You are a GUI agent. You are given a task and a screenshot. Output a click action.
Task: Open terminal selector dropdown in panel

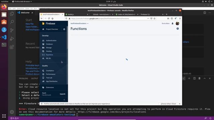[184, 78]
